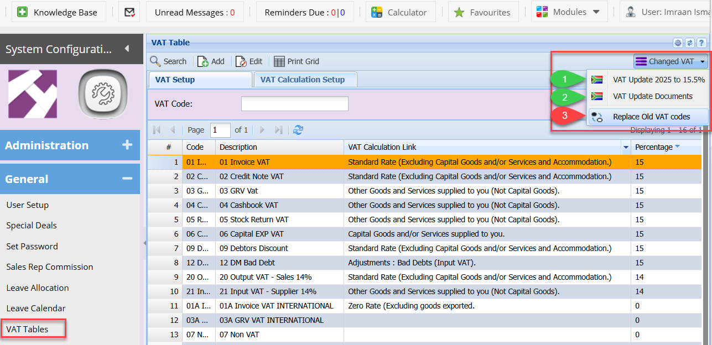Screen dimensions: 712x345
Task: Open the Calculator from top bar
Action: (x=377, y=12)
